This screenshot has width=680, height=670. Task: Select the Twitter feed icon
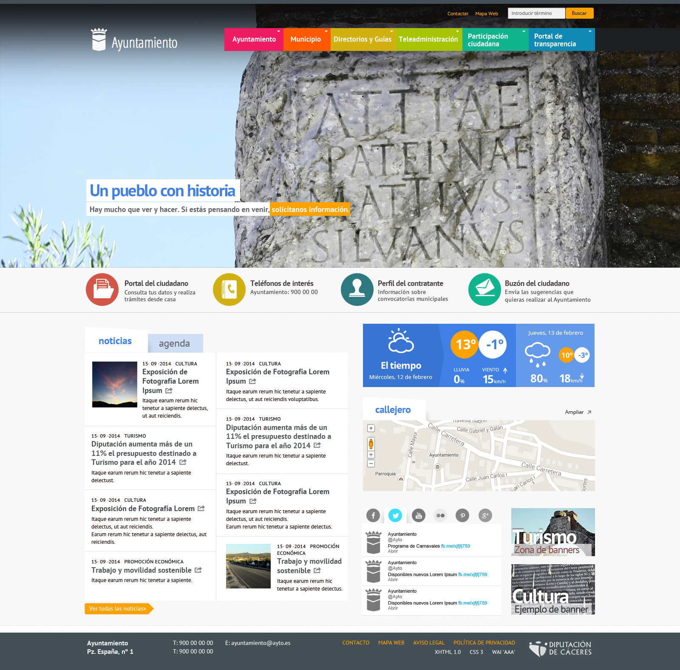[x=395, y=515]
